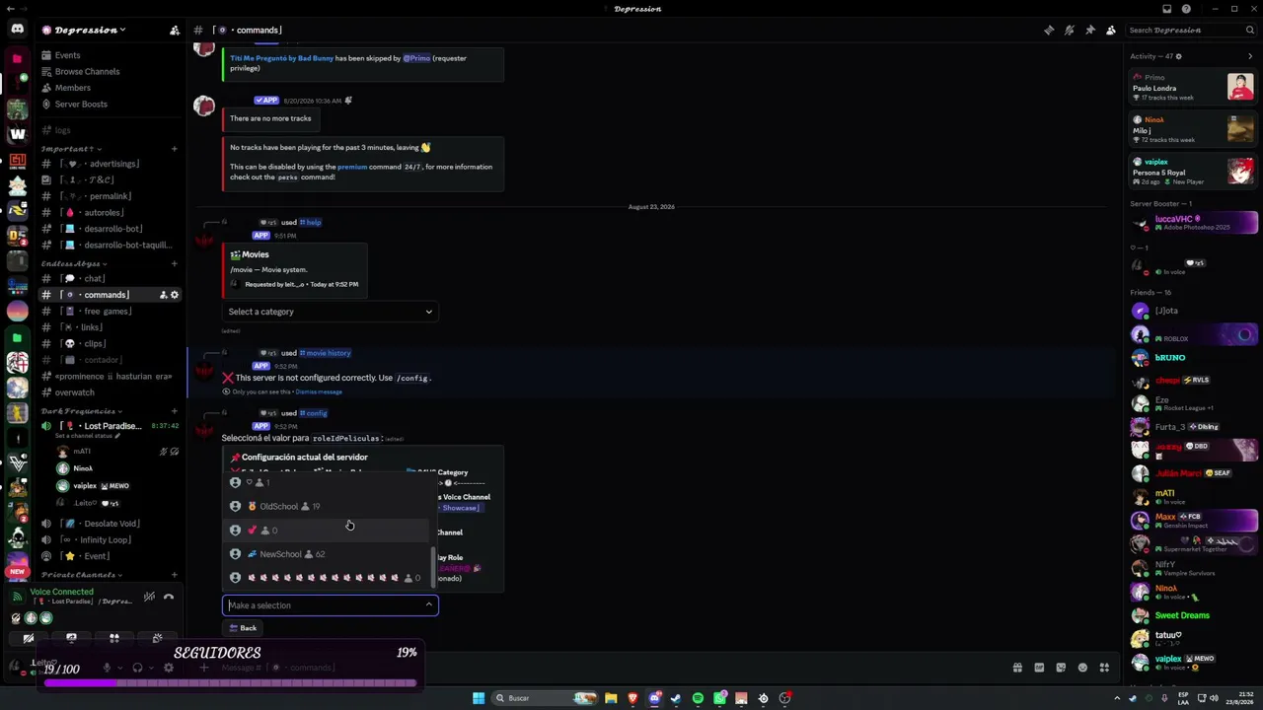1263x710 pixels.
Task: Open the Paulo Londra activity card
Action: click(x=1193, y=87)
